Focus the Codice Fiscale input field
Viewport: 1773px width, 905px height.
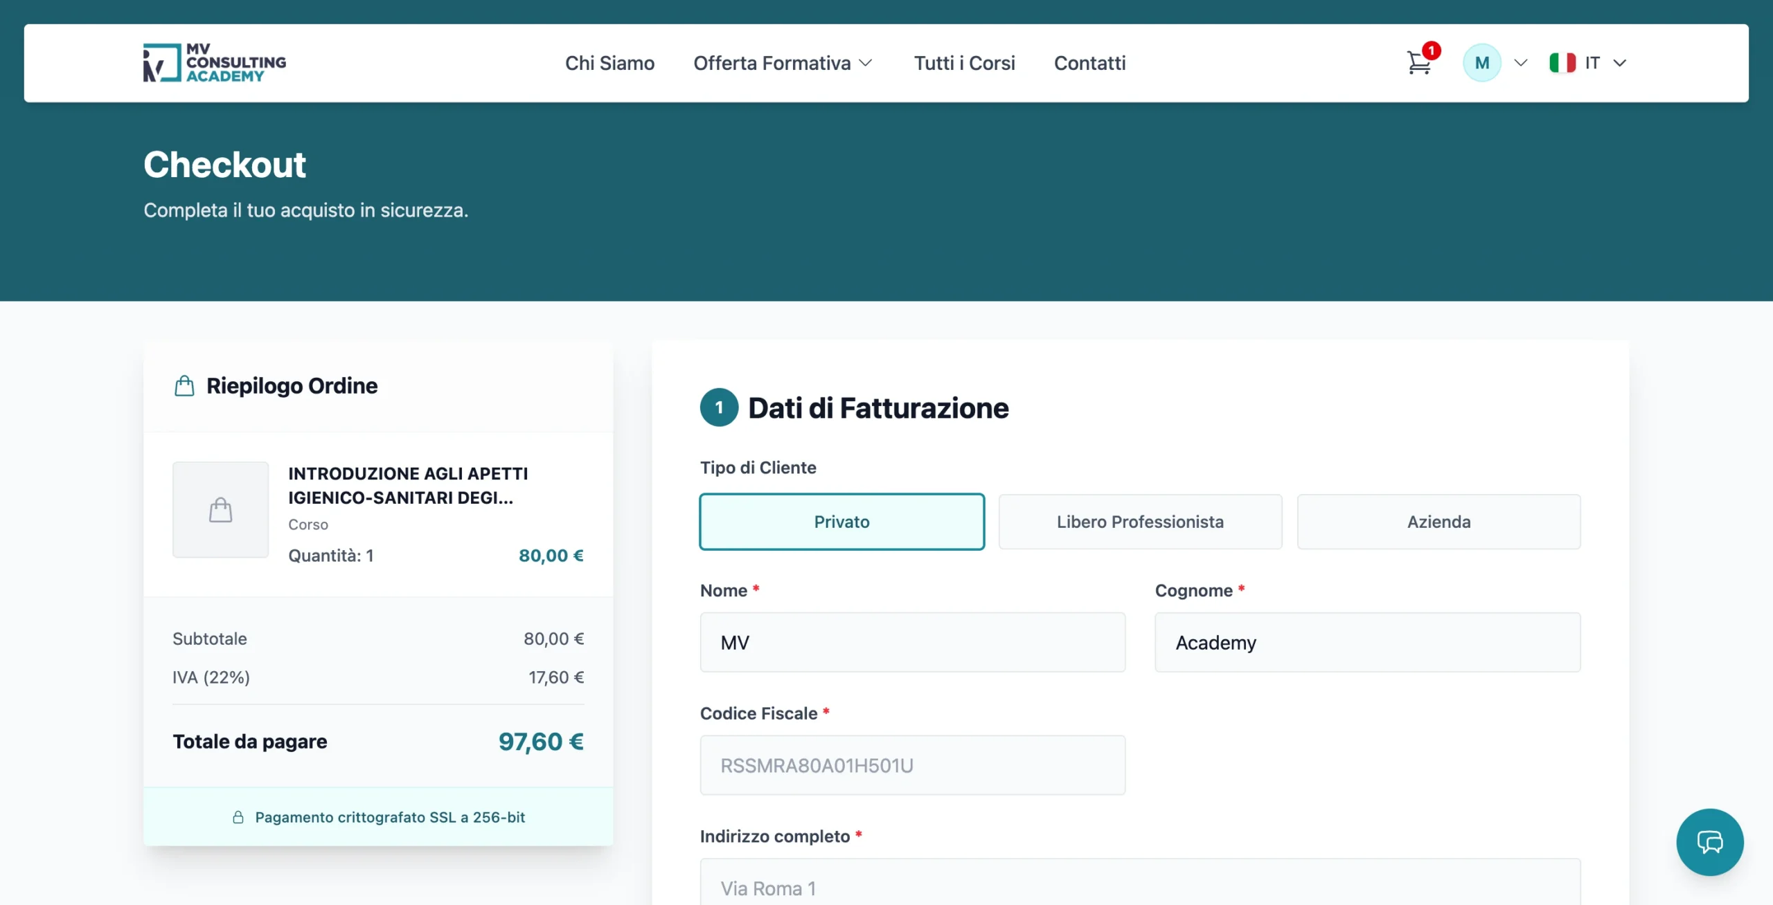tap(912, 765)
